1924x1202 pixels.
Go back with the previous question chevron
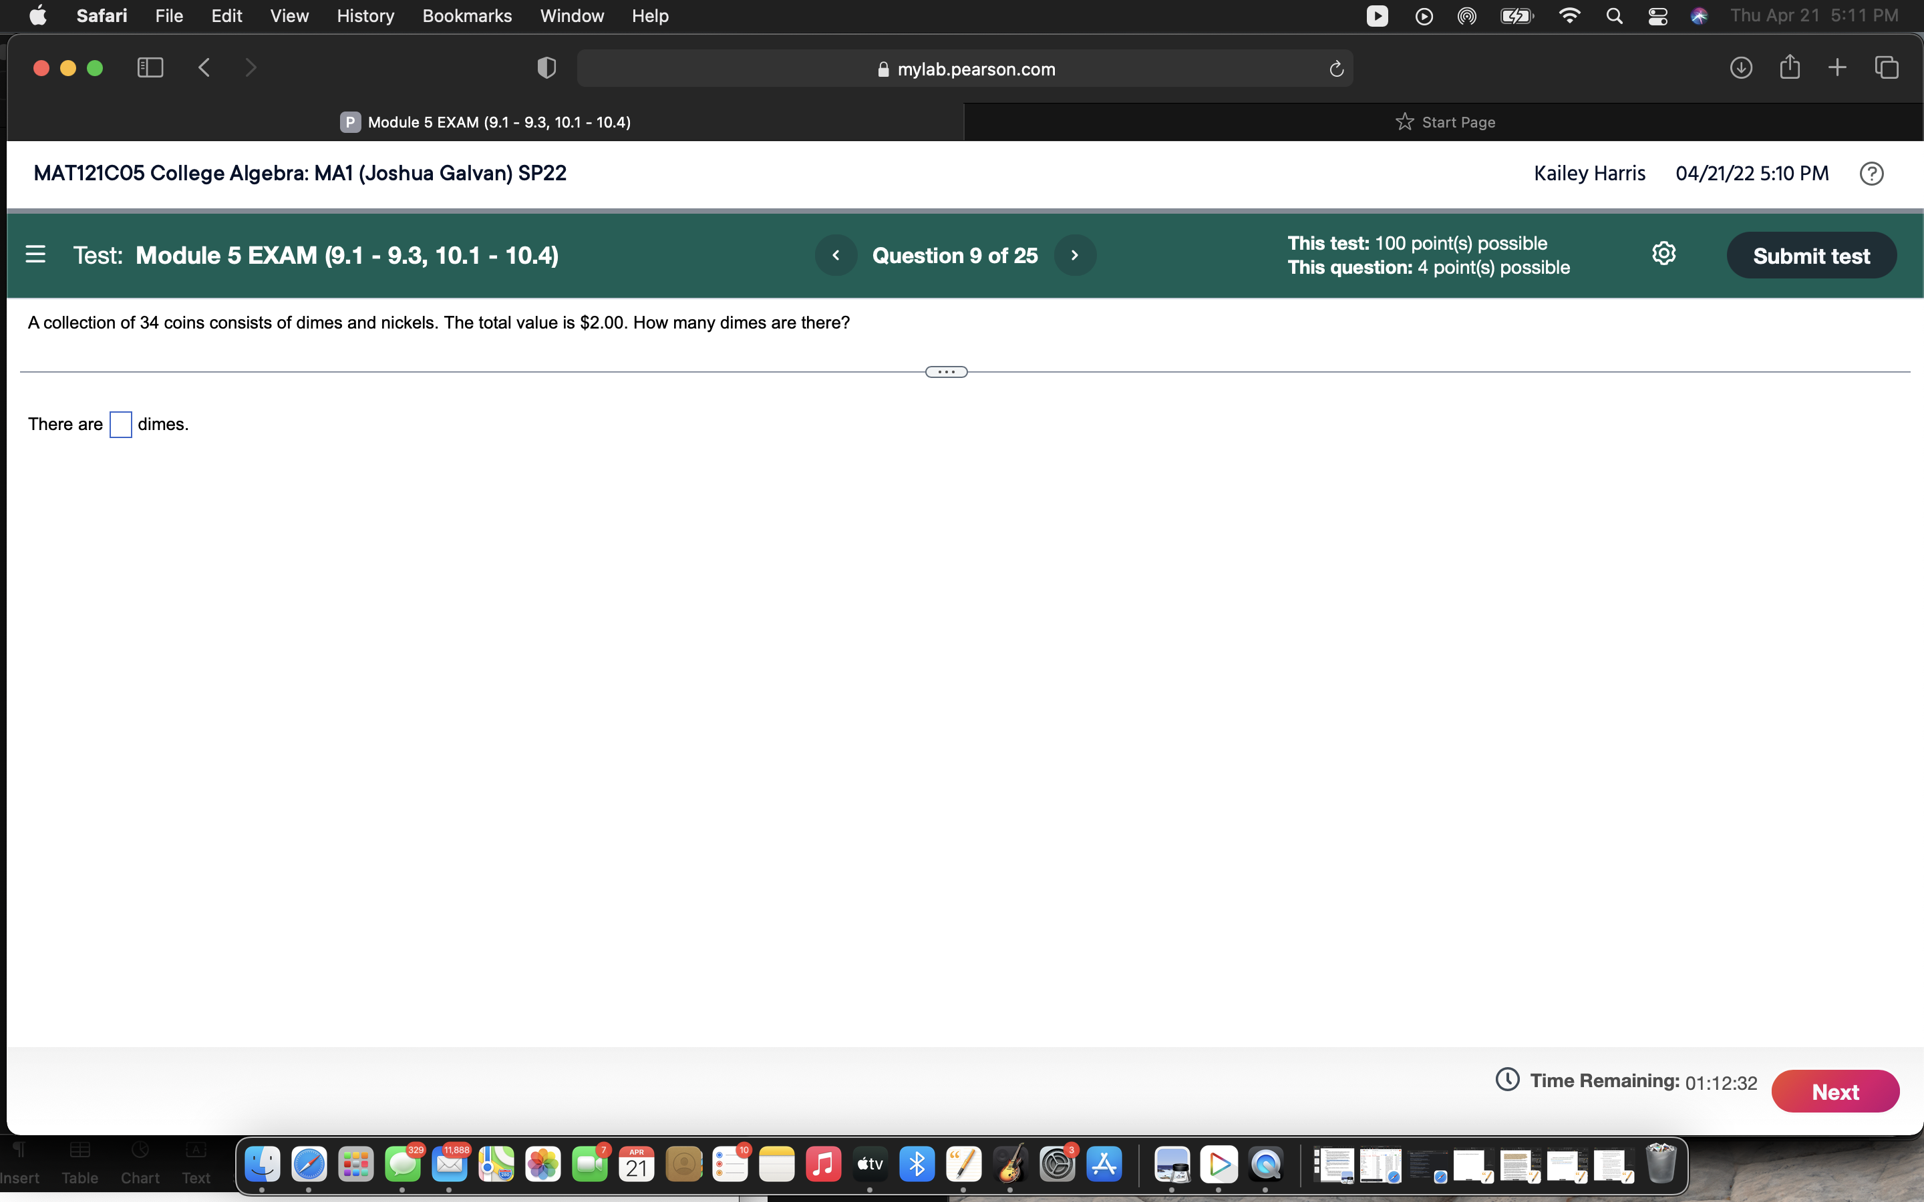pos(836,254)
